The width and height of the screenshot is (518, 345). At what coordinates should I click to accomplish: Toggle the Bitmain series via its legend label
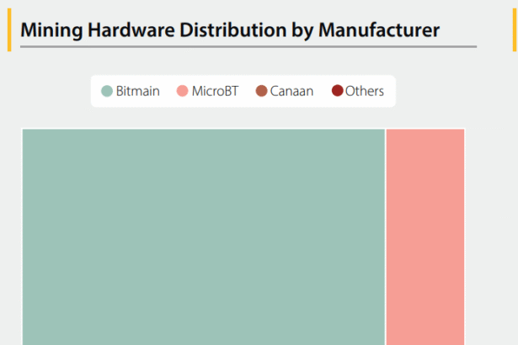137,91
